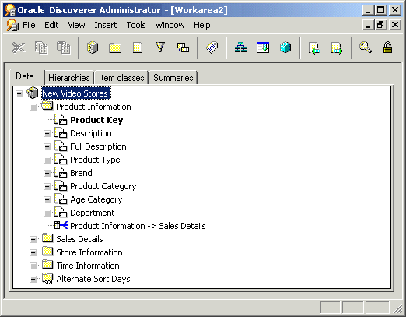This screenshot has width=406, height=317.
Task: Click the New Item toolbar icon
Action: 138,48
